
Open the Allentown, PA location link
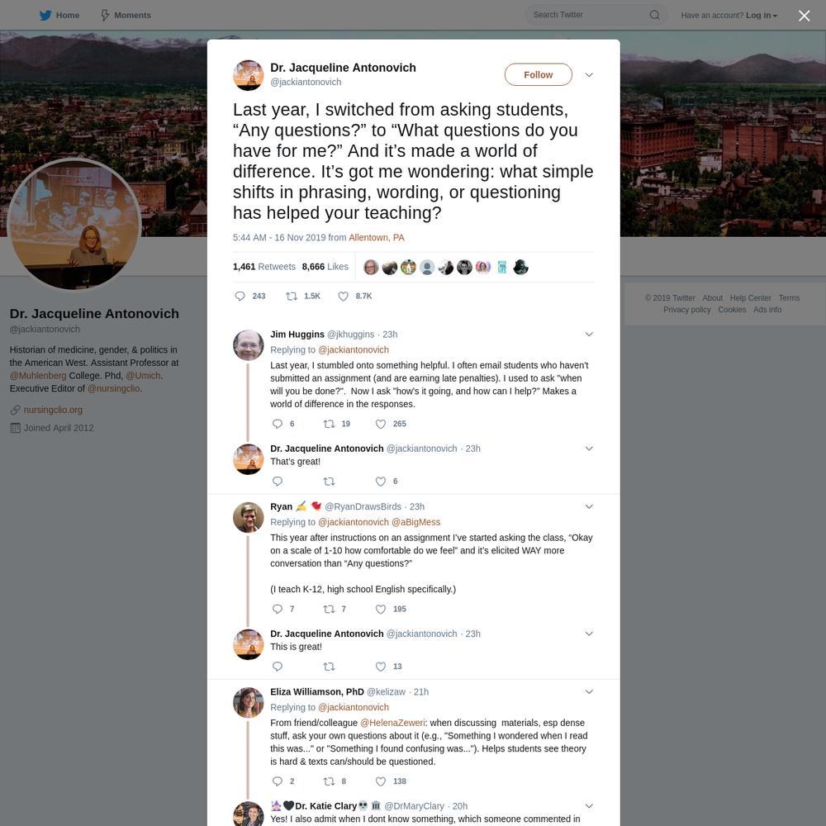coord(376,238)
